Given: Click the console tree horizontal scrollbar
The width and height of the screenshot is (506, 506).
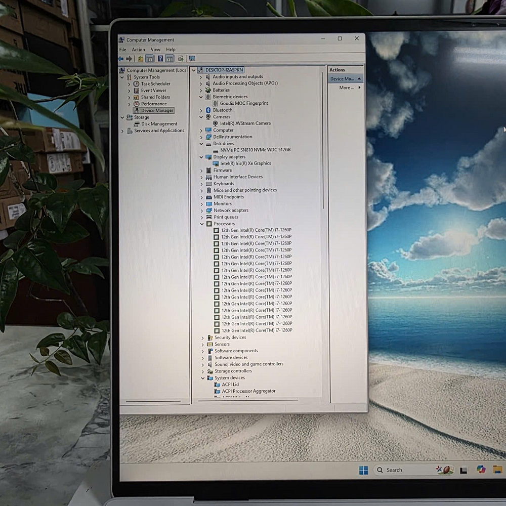Looking at the screenshot, I should [153, 401].
